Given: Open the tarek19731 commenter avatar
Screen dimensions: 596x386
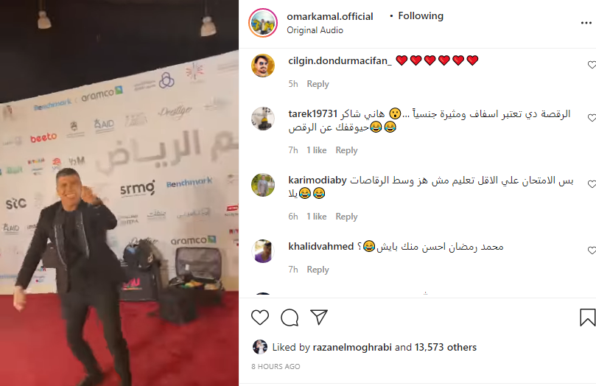Looking at the screenshot, I should pyautogui.click(x=263, y=119).
